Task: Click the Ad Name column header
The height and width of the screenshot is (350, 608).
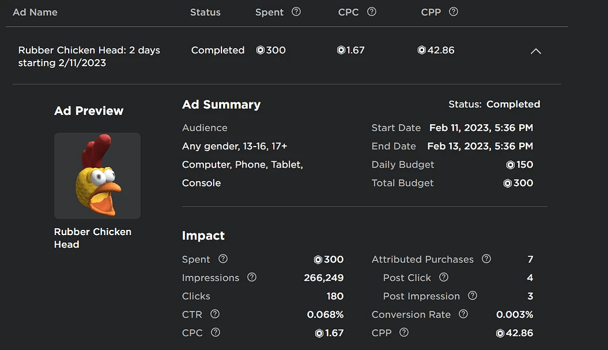Action: pyautogui.click(x=35, y=12)
